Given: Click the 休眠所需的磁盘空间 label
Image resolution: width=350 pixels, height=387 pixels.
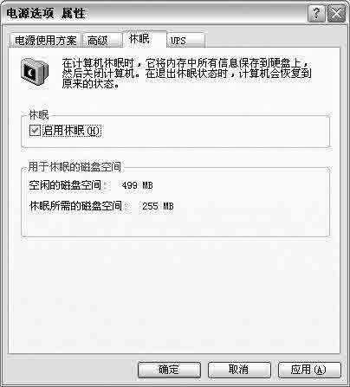Looking at the screenshot, I should pos(76,206).
